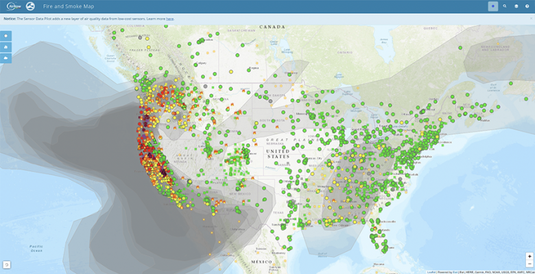Open the help question mark icon
Image resolution: width=535 pixels, height=274 pixels.
point(527,6)
